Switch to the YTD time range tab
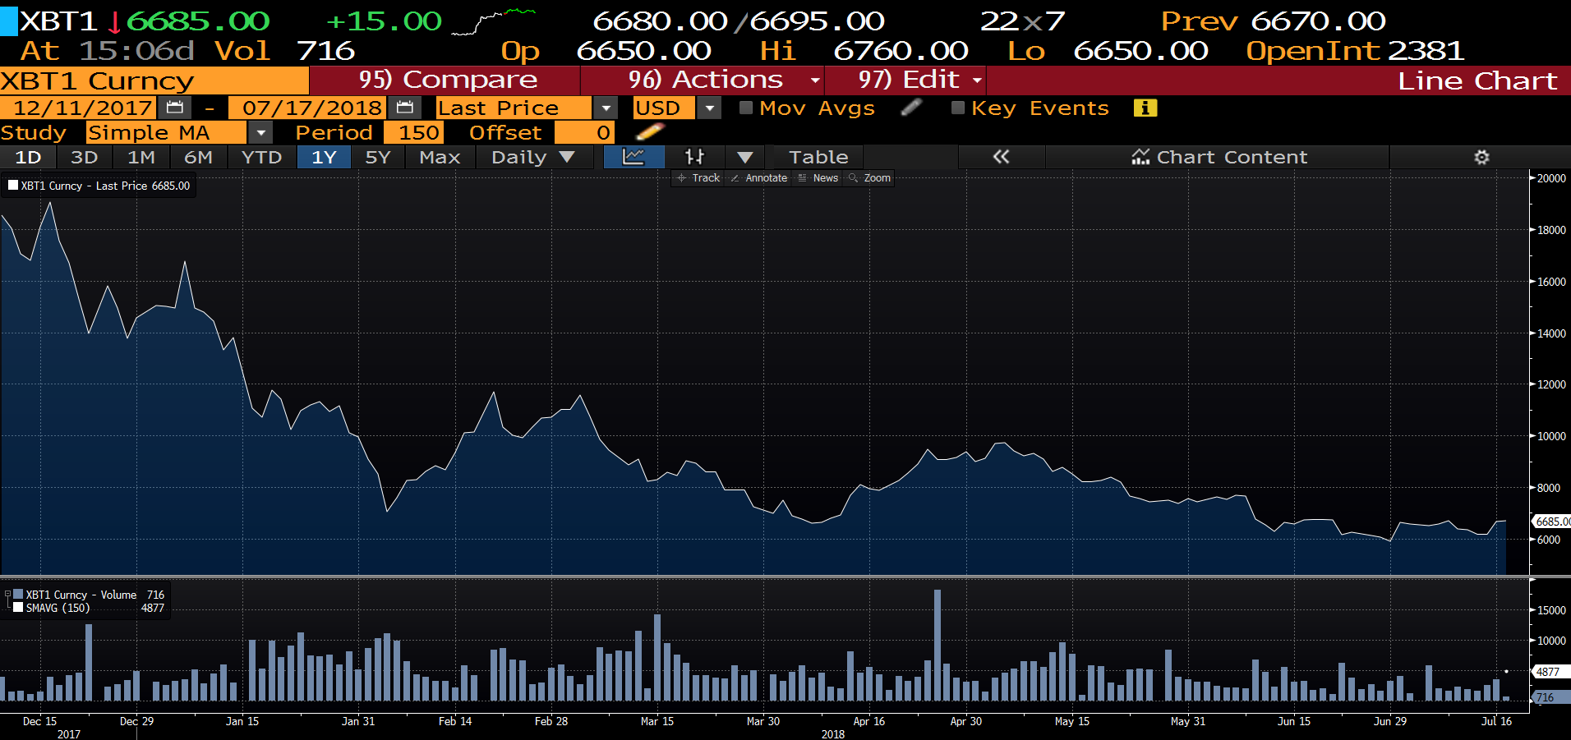1571x740 pixels. click(261, 157)
